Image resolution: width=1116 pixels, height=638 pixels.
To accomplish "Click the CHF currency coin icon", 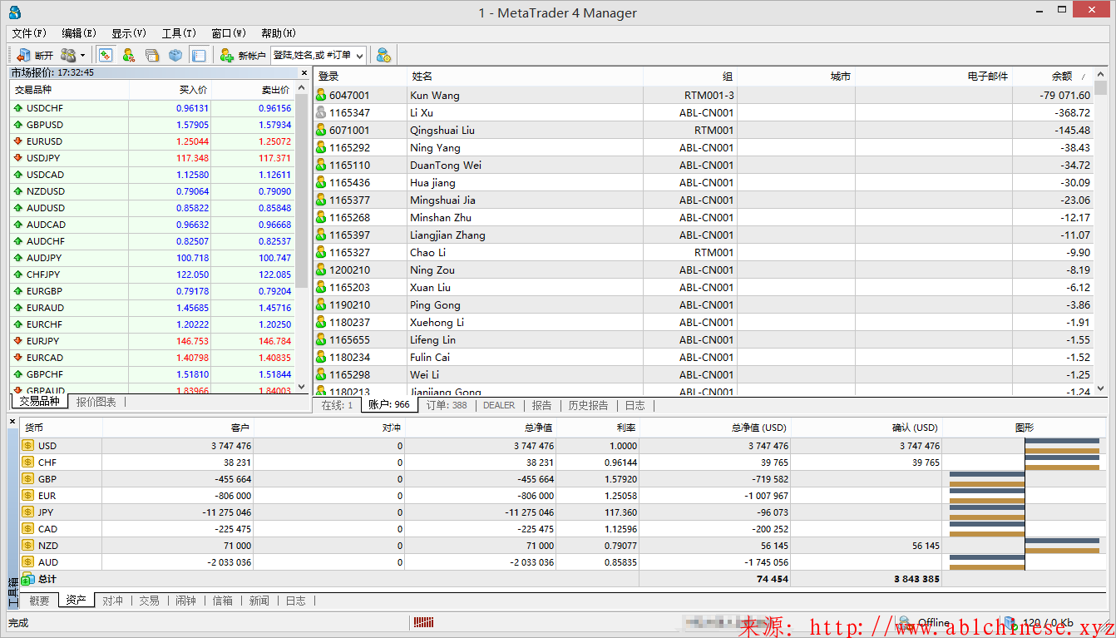I will 27,462.
